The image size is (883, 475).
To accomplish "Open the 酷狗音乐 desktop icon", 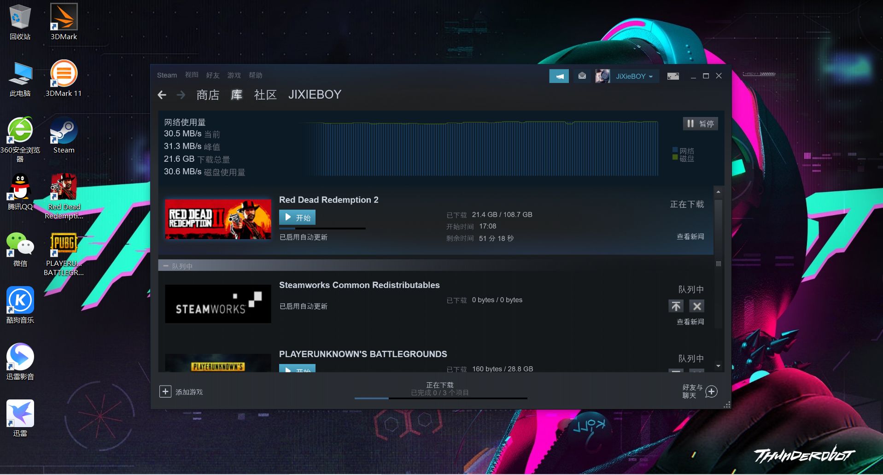I will [x=20, y=305].
